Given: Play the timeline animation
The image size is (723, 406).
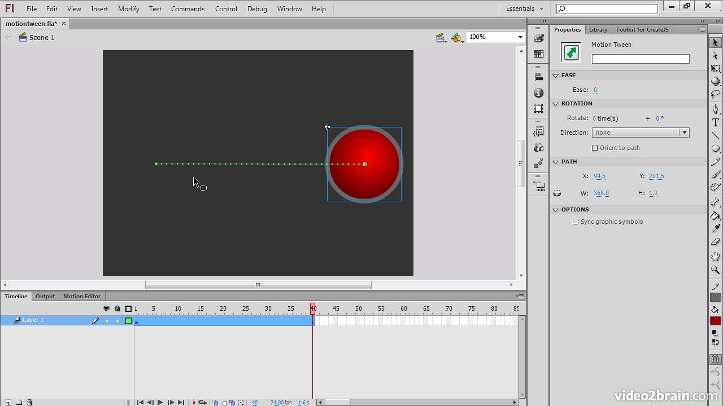Looking at the screenshot, I should click(160, 402).
